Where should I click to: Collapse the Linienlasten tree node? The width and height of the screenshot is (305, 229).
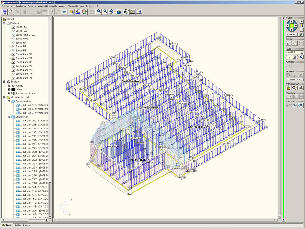coord(9,117)
